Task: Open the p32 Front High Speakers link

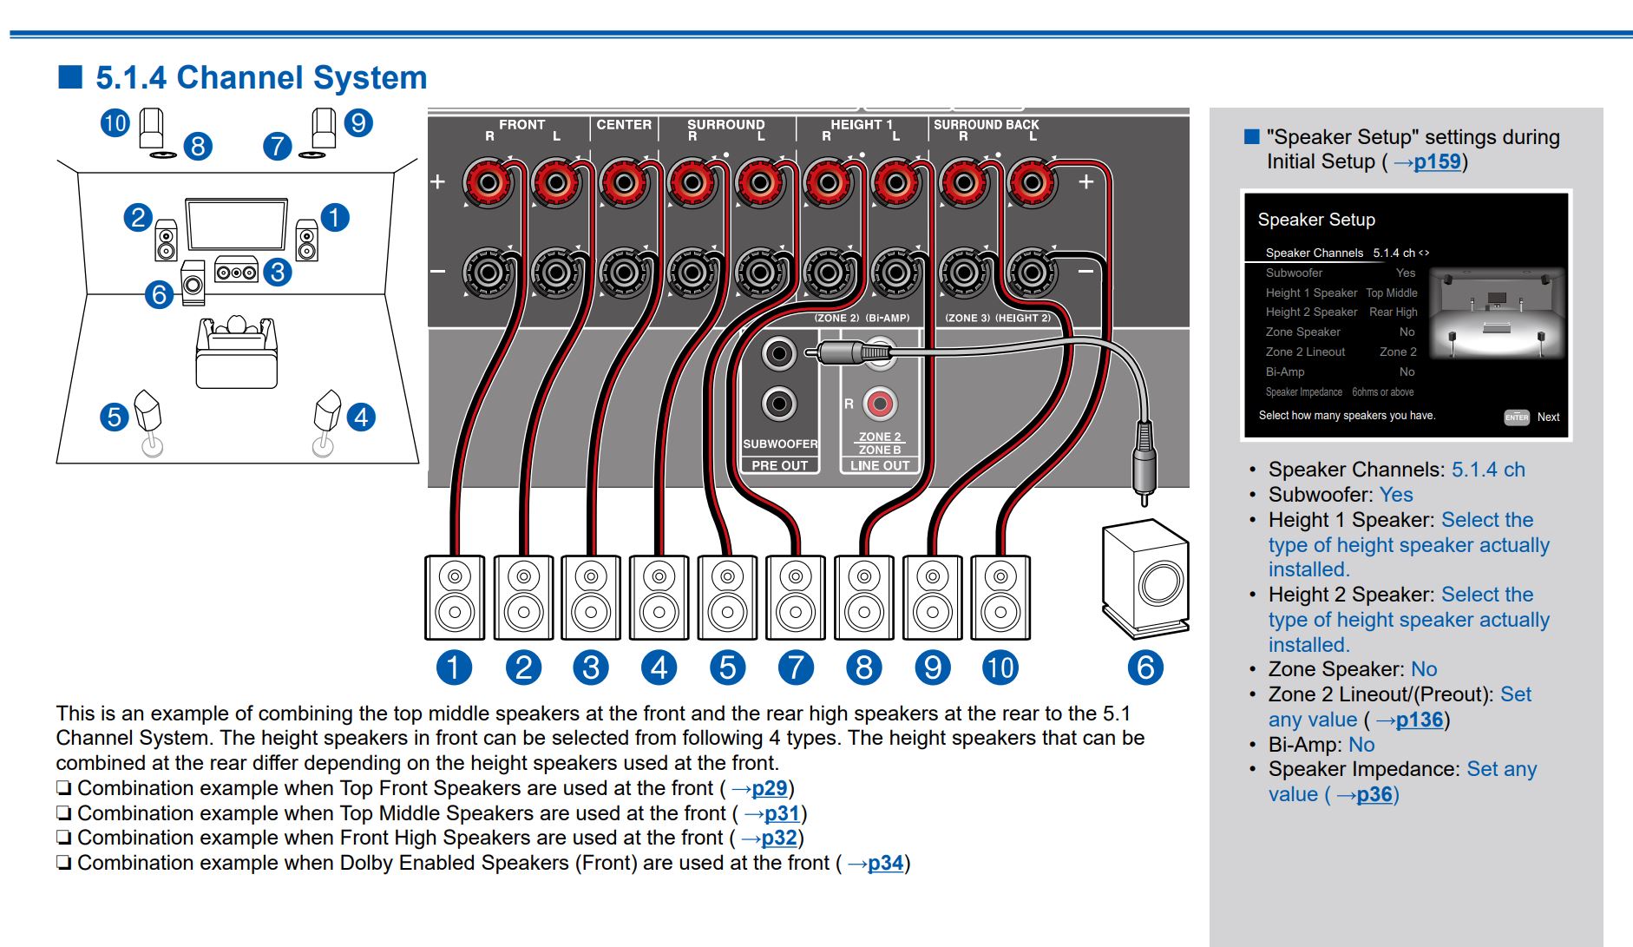Action: (778, 838)
